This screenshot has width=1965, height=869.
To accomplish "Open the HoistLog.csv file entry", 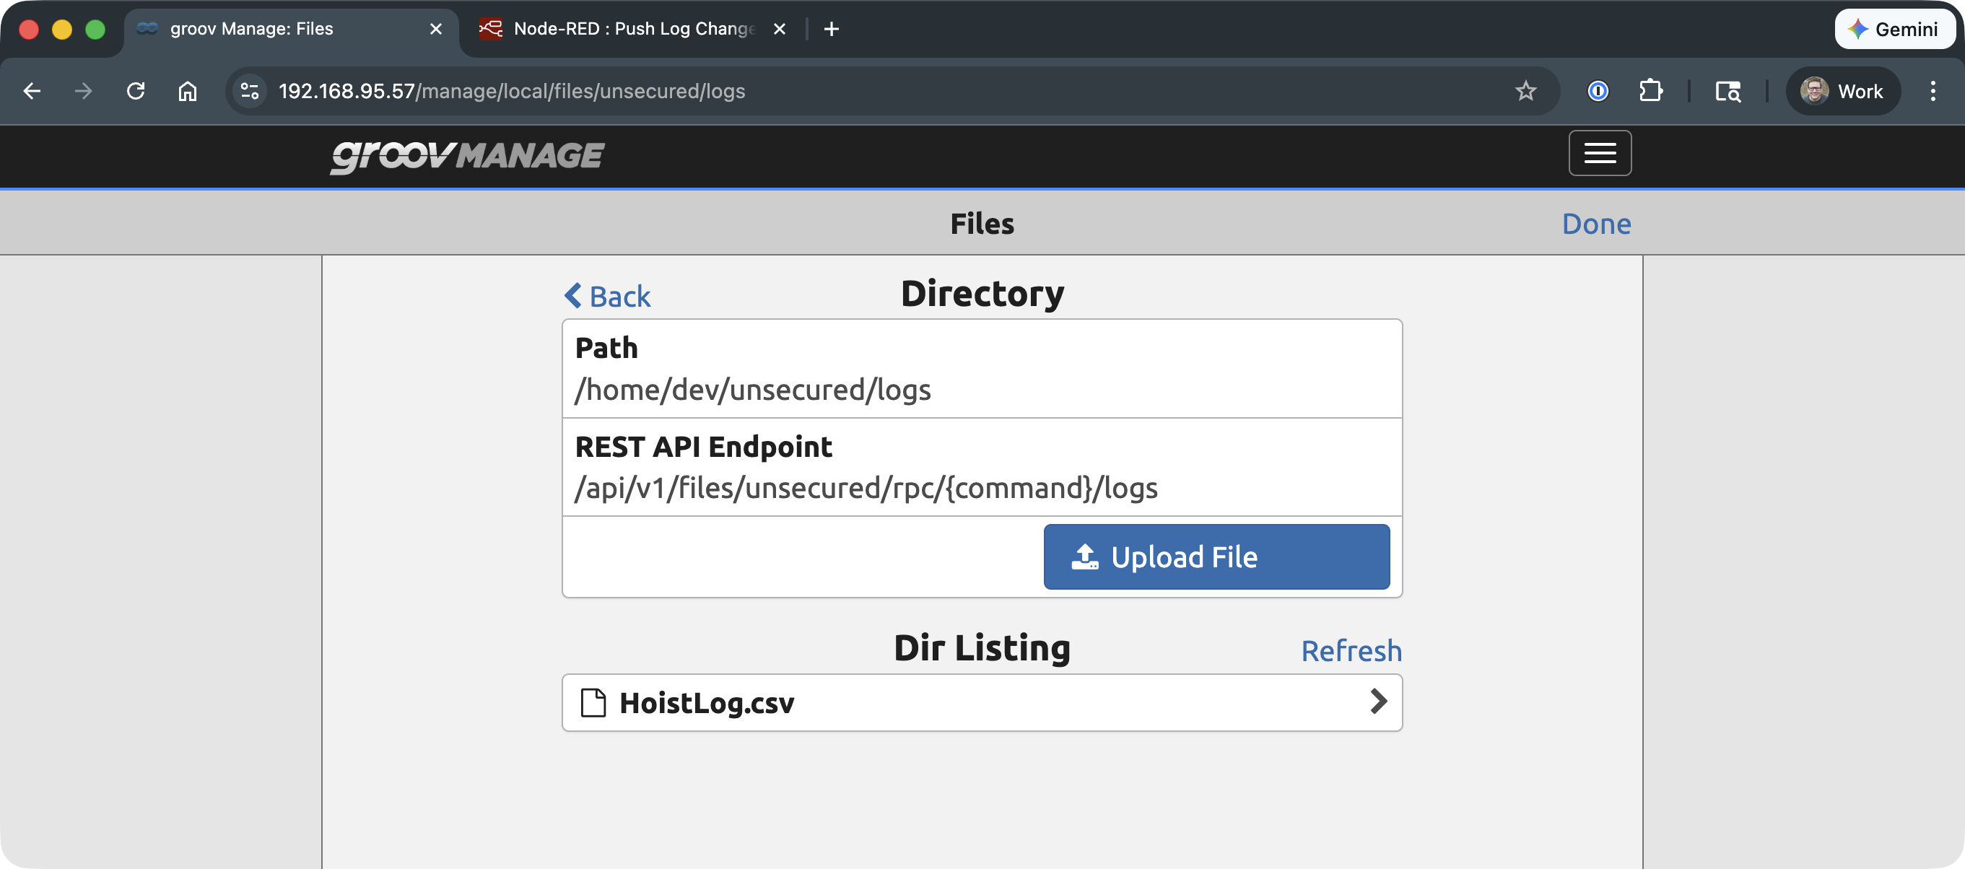I will (x=706, y=702).
